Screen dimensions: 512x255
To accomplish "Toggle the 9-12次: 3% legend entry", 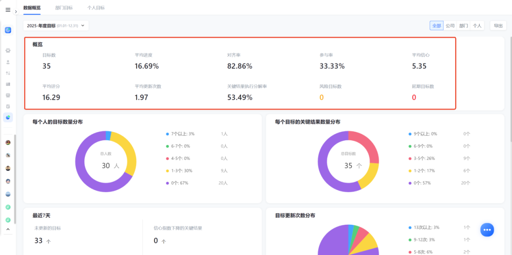I will [x=422, y=240].
